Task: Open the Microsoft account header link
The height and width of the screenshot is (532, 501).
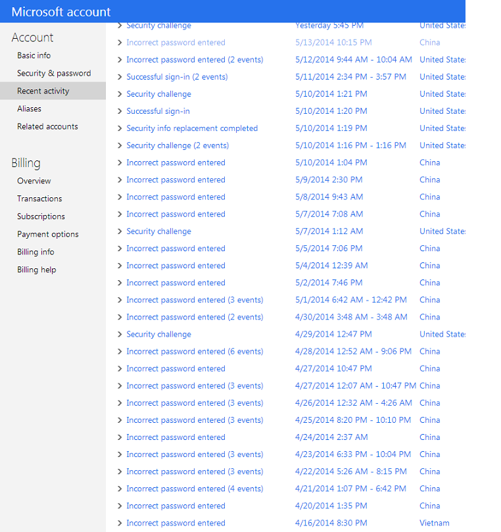Action: click(x=61, y=12)
